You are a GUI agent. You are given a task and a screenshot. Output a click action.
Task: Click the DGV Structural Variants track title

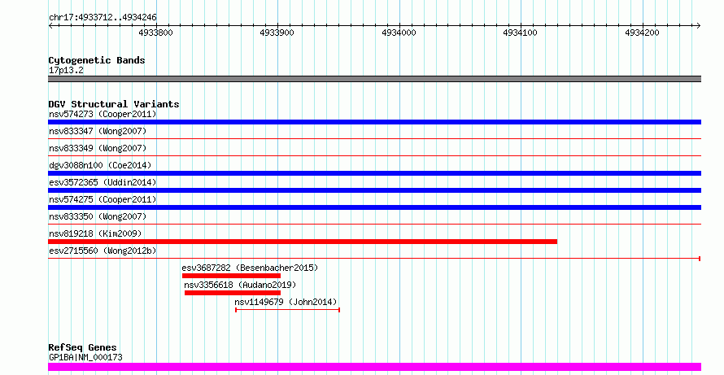click(x=114, y=104)
